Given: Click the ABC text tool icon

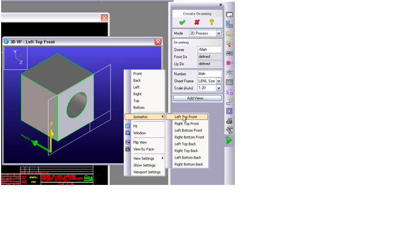Looking at the screenshot, I should click(229, 53).
